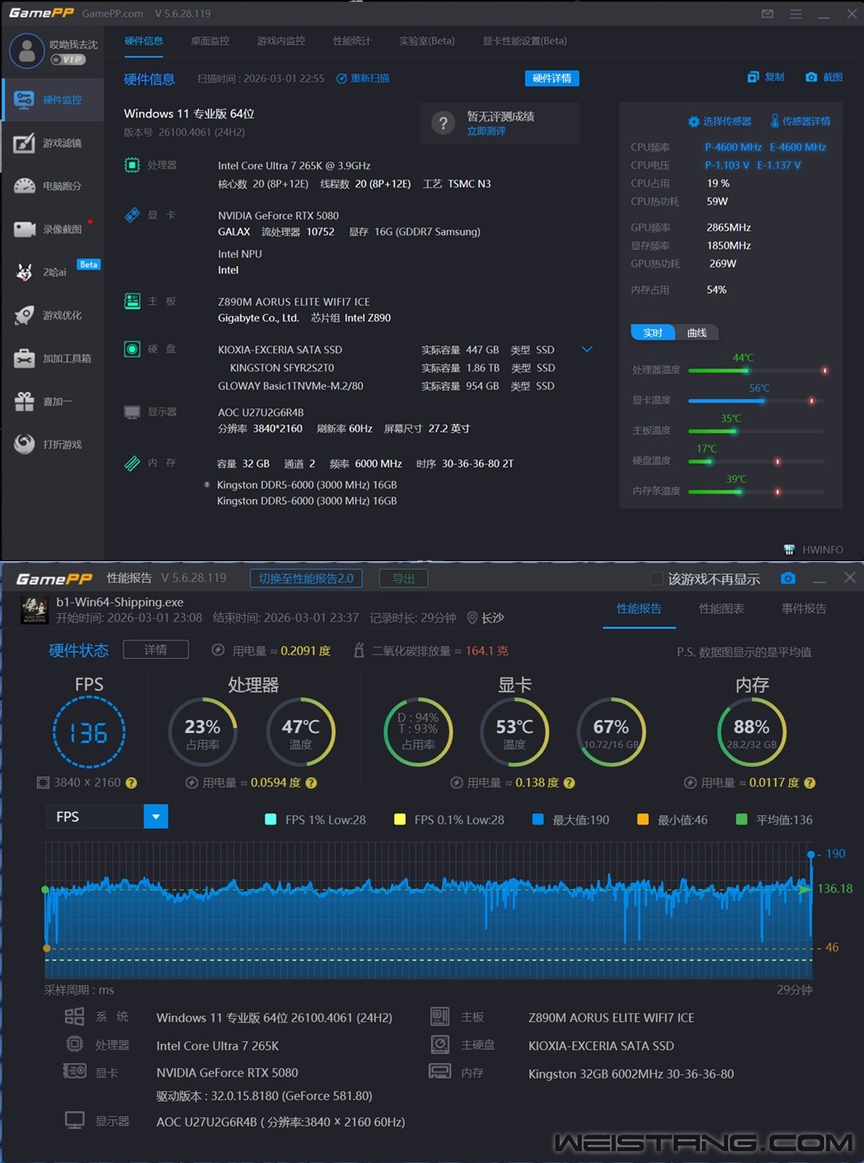Click the help icon beside 0.0594 度
Image resolution: width=864 pixels, height=1163 pixels.
click(x=311, y=783)
